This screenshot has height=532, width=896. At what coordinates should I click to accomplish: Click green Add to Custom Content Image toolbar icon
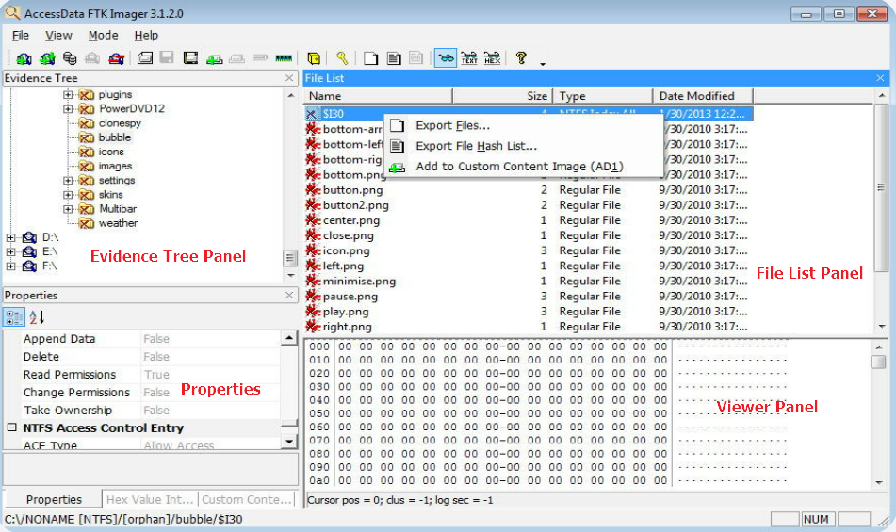tap(214, 58)
